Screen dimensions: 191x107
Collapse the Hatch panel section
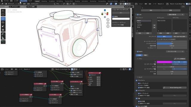point(136,51)
